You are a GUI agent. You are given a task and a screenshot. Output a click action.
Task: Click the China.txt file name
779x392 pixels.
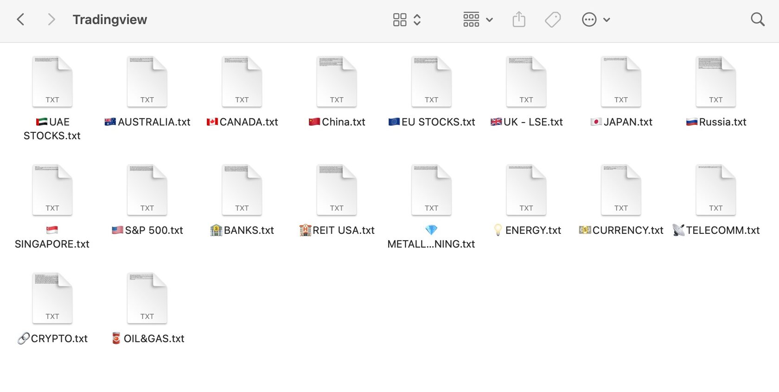(337, 122)
